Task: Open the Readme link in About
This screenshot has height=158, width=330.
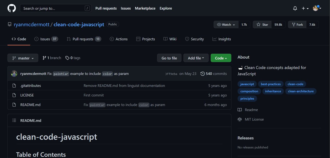Action: click(248, 110)
